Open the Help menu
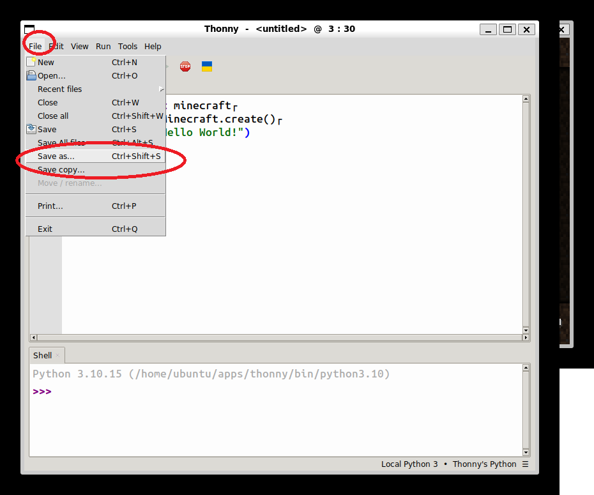Viewport: 594px width, 495px height. [x=153, y=46]
